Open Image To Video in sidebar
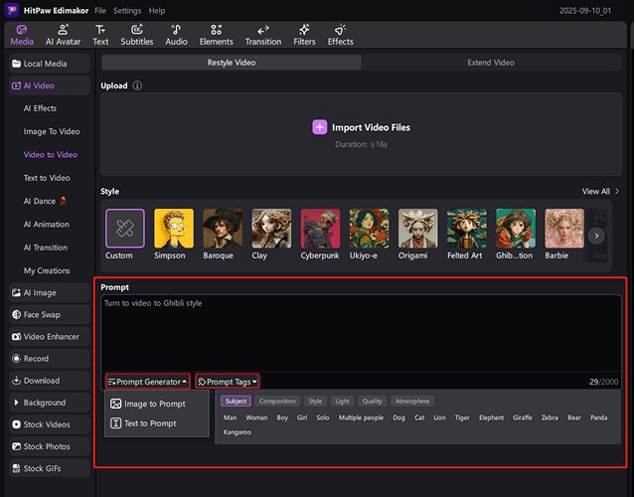 click(x=52, y=131)
